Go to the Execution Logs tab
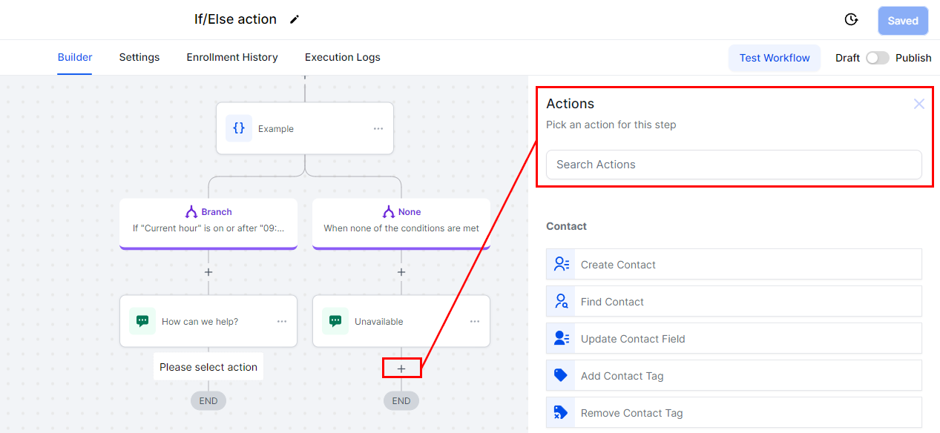 click(x=343, y=57)
